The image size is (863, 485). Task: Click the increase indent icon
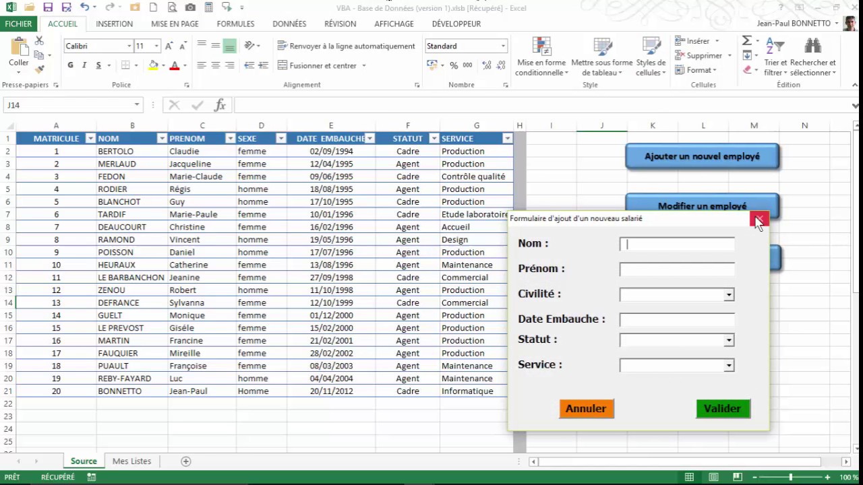264,65
